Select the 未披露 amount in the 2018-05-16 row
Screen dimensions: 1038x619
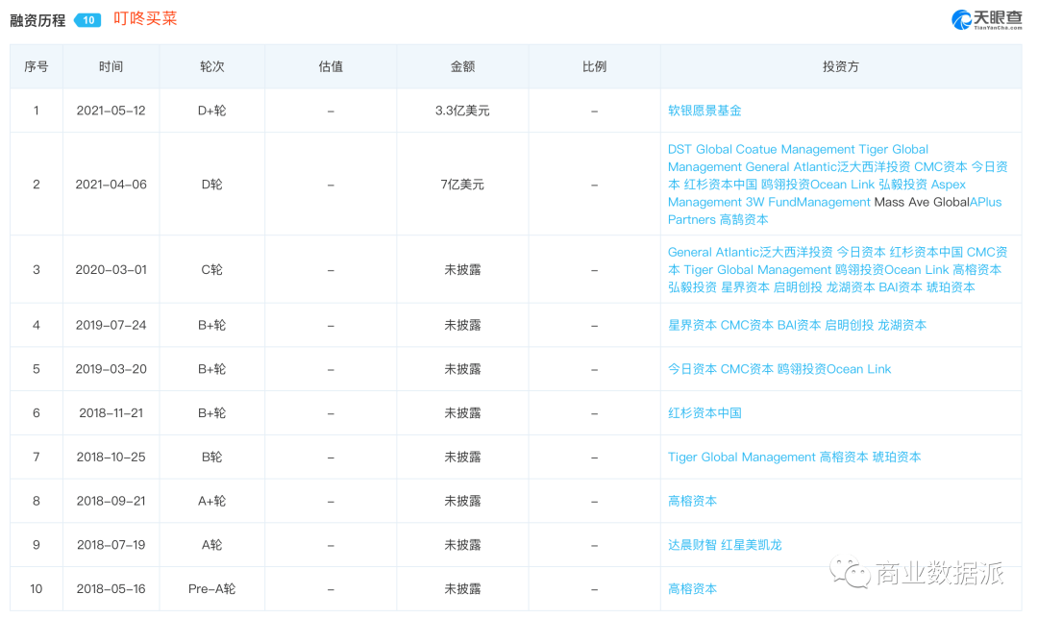462,589
